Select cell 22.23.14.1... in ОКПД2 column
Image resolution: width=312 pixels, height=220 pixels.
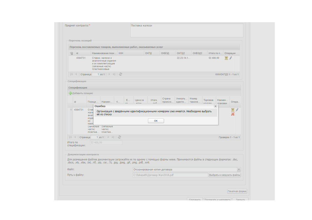(x=184, y=58)
